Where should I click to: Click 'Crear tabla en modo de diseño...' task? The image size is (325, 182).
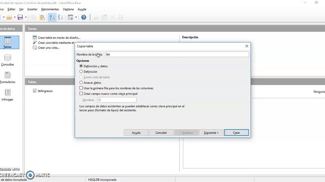(x=59, y=37)
